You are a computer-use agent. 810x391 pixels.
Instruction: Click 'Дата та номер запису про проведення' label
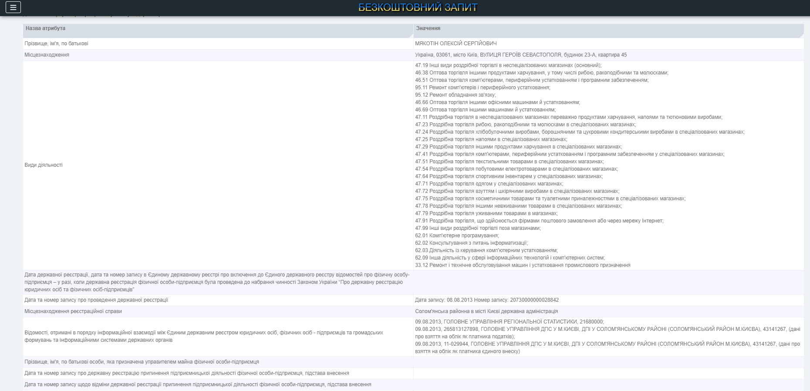pos(96,300)
